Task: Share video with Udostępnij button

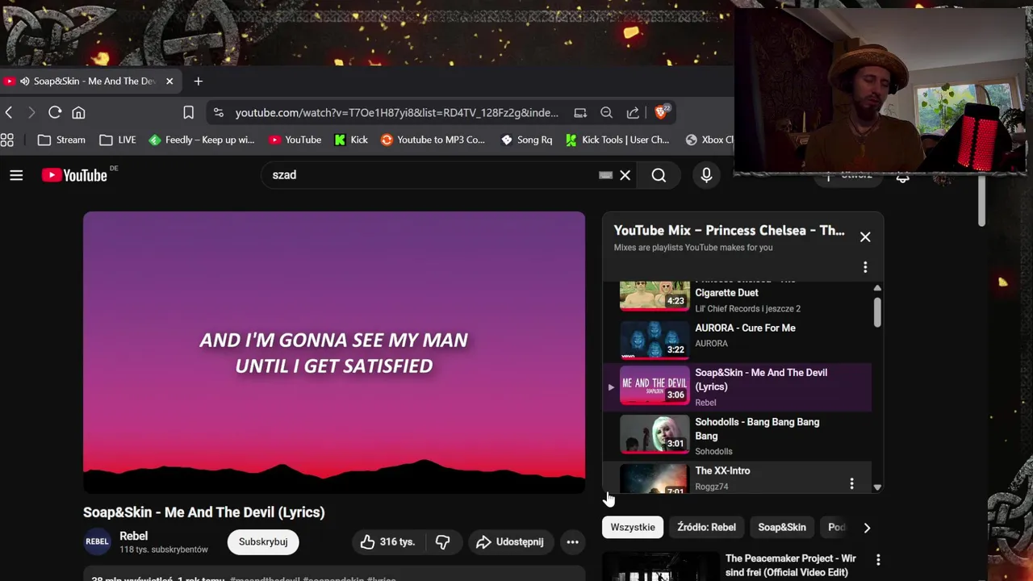Action: 510,542
